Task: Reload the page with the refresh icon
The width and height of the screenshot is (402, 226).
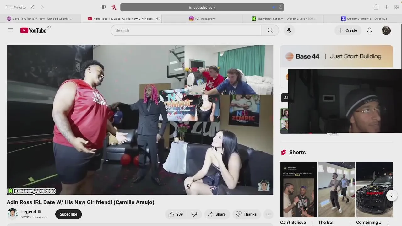Action: pyautogui.click(x=280, y=8)
